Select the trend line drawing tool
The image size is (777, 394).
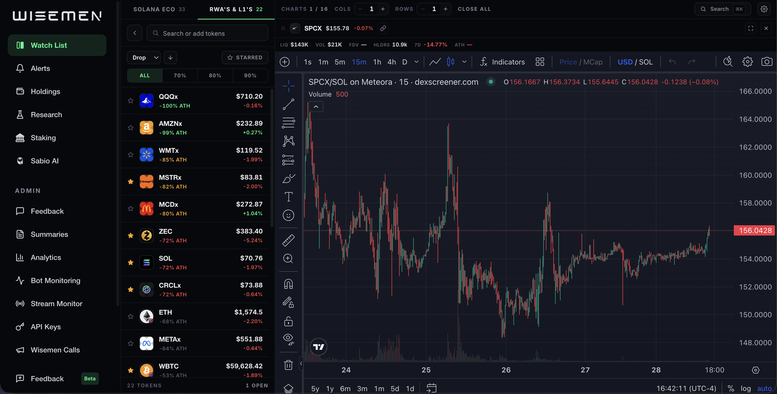288,104
